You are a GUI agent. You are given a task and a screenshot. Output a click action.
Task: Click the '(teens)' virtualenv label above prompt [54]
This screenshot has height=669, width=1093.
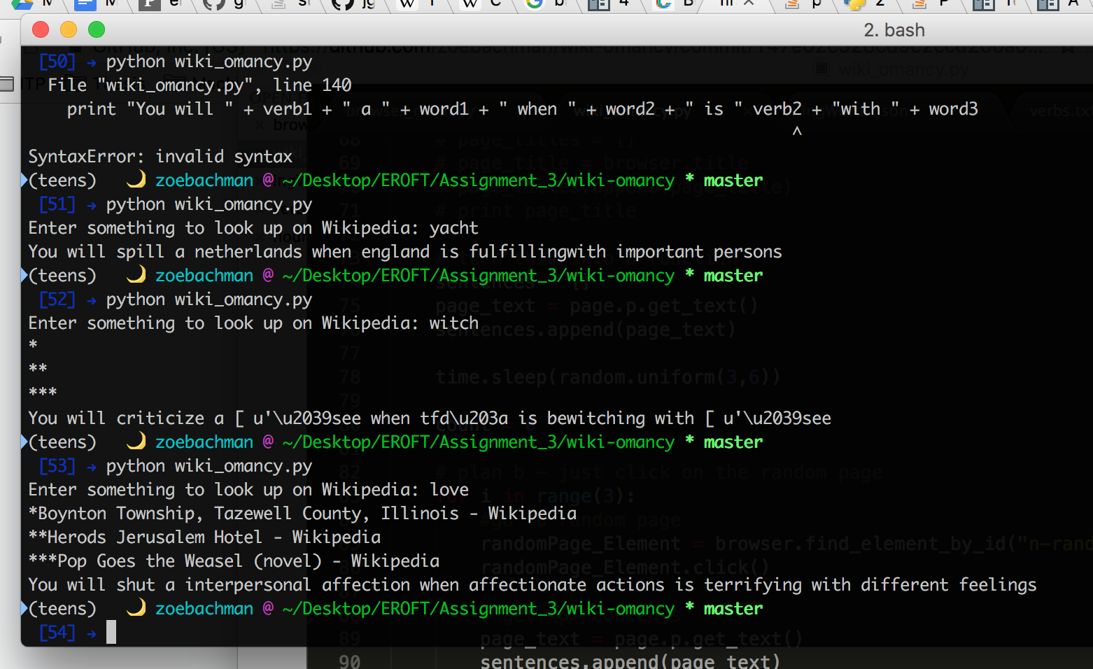[62, 609]
